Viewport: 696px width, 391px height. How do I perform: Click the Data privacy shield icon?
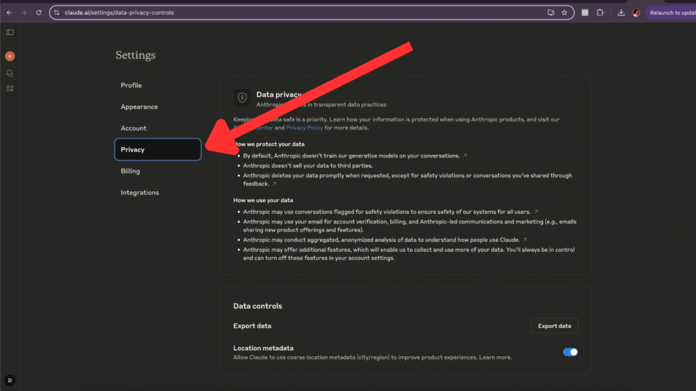242,98
